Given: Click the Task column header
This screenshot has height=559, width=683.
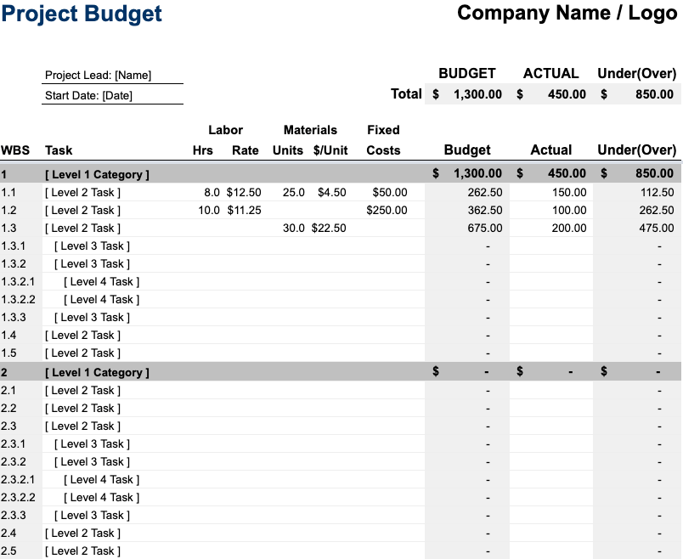Looking at the screenshot, I should click(59, 150).
